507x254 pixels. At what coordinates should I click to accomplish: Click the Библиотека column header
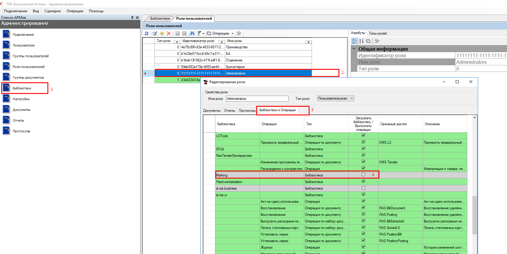237,124
